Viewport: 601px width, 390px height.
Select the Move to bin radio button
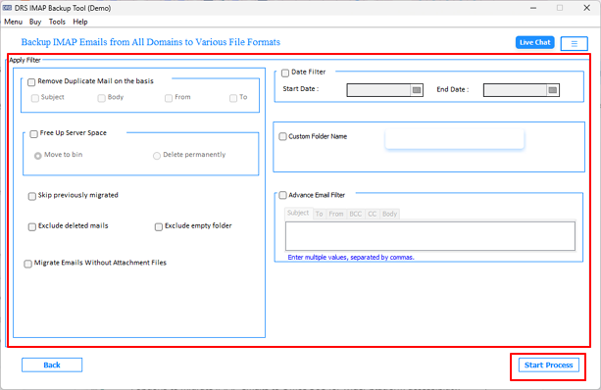tap(37, 156)
